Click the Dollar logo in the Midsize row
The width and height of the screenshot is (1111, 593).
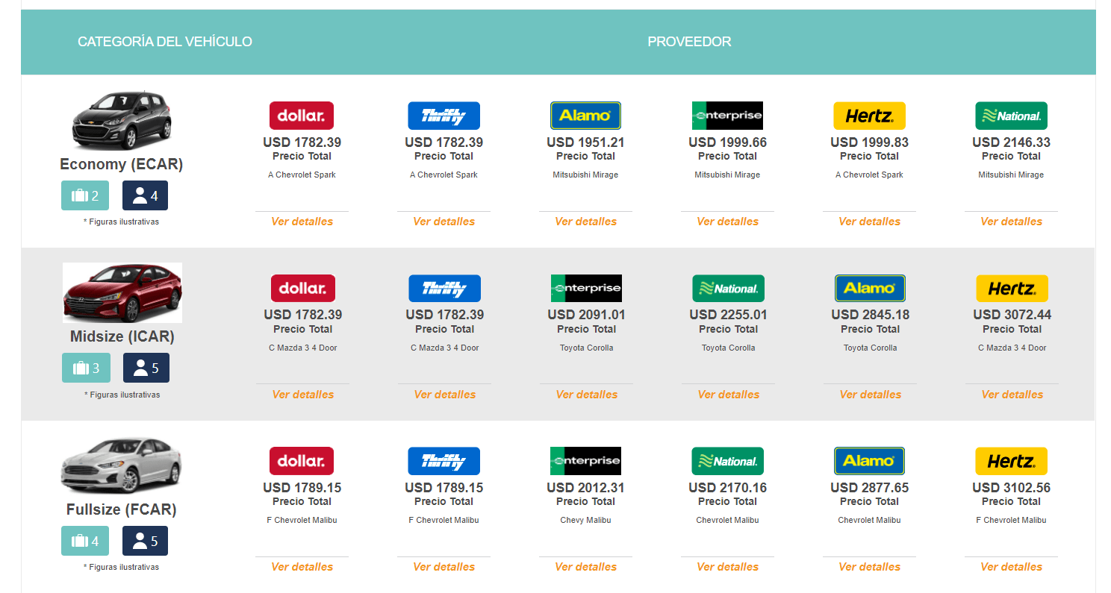tap(303, 288)
